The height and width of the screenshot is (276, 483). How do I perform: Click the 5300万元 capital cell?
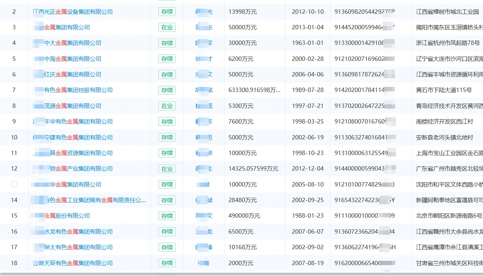(x=241, y=106)
